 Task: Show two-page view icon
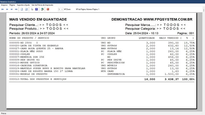coord(26,9)
